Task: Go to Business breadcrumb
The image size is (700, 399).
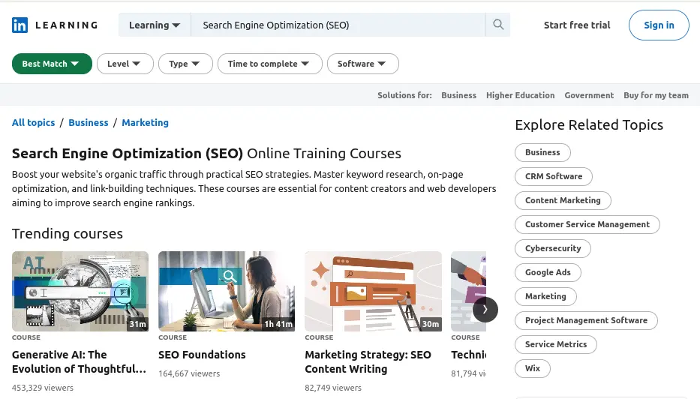Action: pyautogui.click(x=89, y=123)
